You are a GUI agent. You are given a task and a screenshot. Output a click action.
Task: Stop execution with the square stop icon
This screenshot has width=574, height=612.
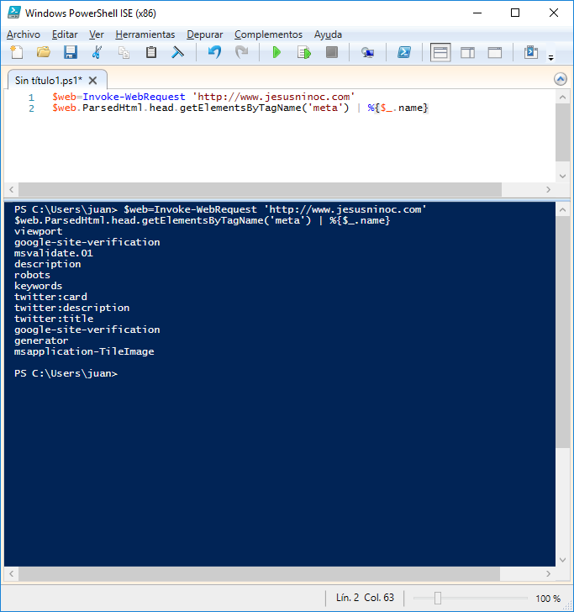click(332, 52)
